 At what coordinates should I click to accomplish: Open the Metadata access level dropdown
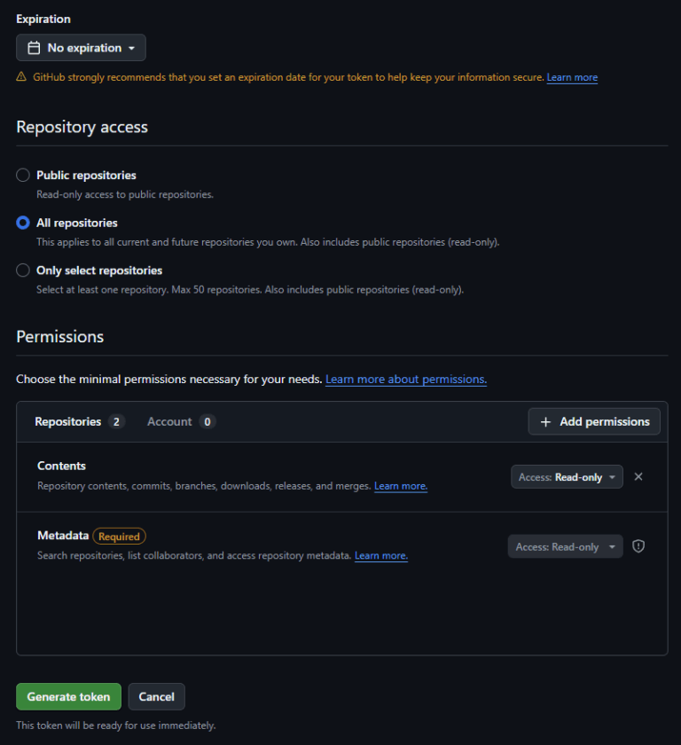tap(565, 546)
